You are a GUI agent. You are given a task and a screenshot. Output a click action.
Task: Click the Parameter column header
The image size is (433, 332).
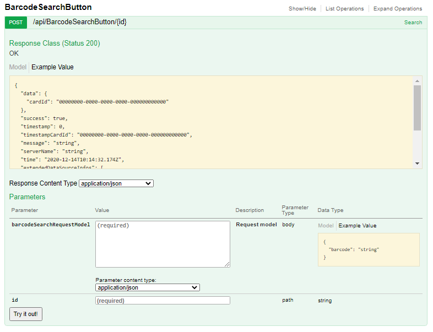pyautogui.click(x=25, y=210)
